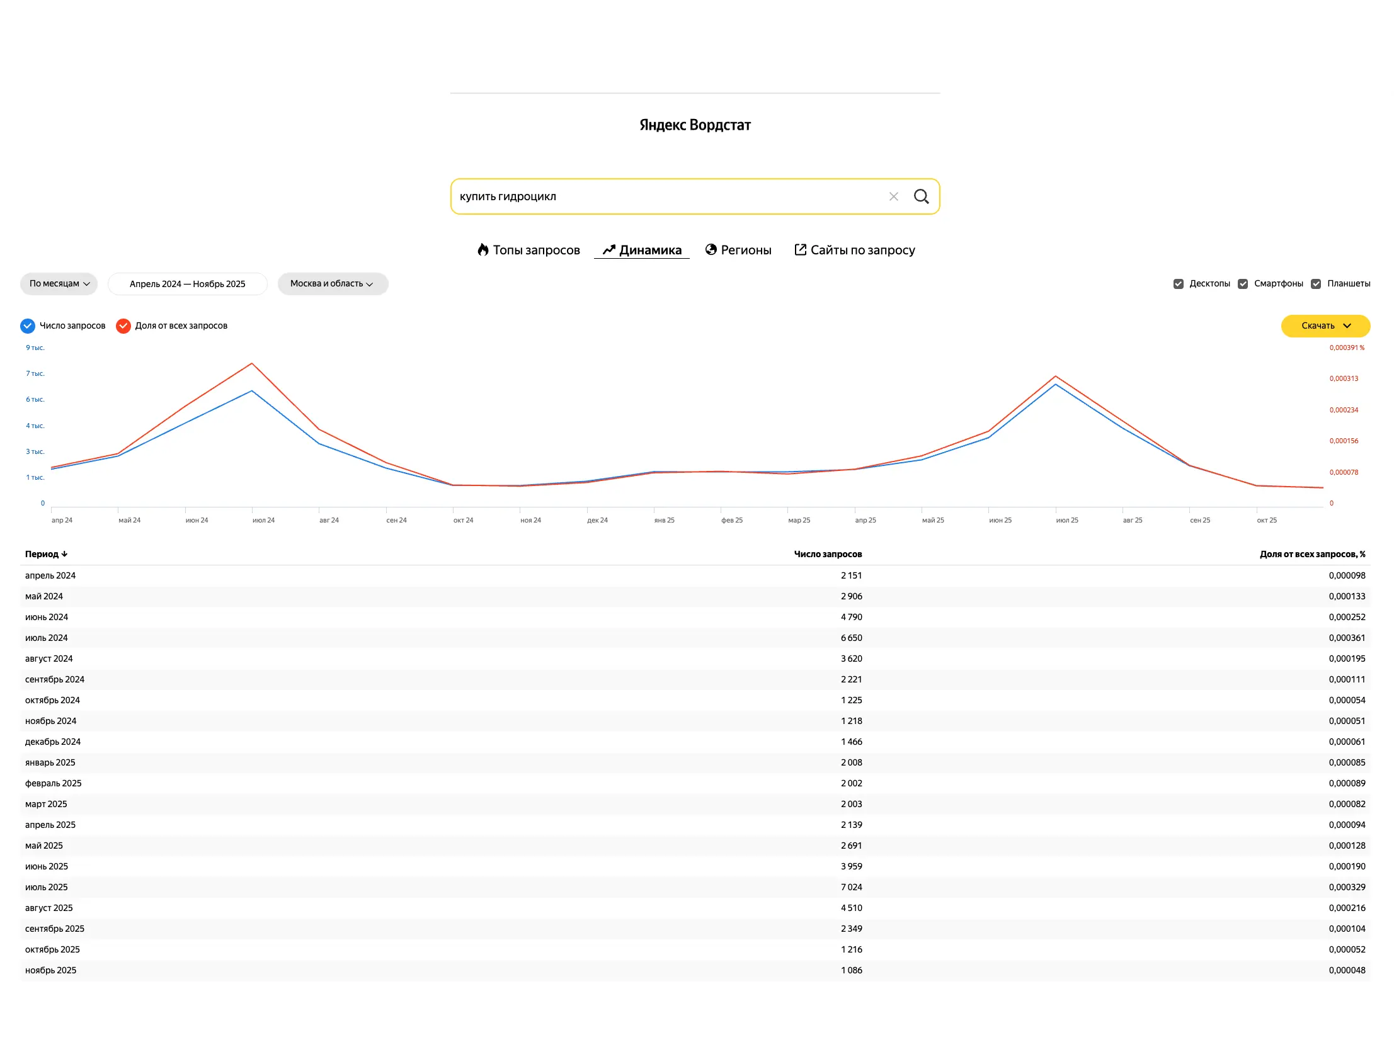Select the март 2025 row label

(x=46, y=805)
